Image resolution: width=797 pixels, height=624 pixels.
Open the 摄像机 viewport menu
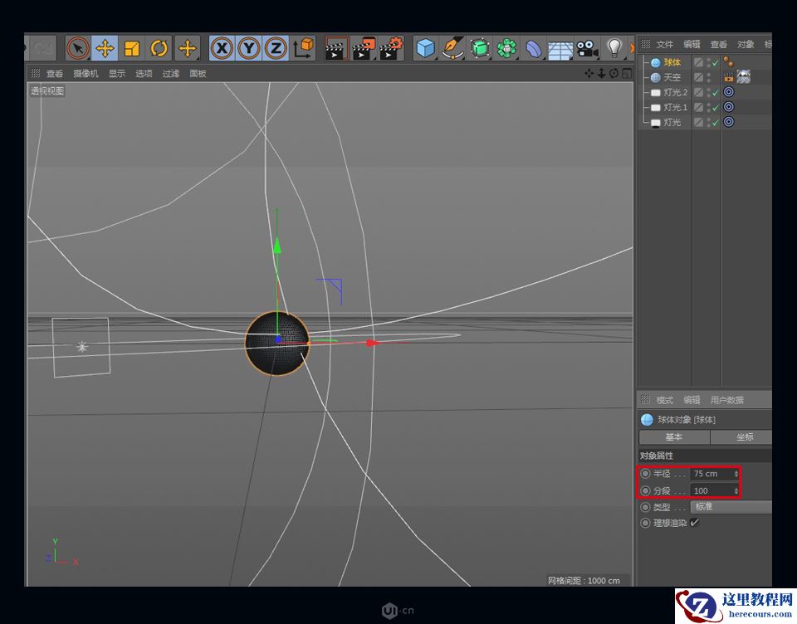click(x=88, y=73)
